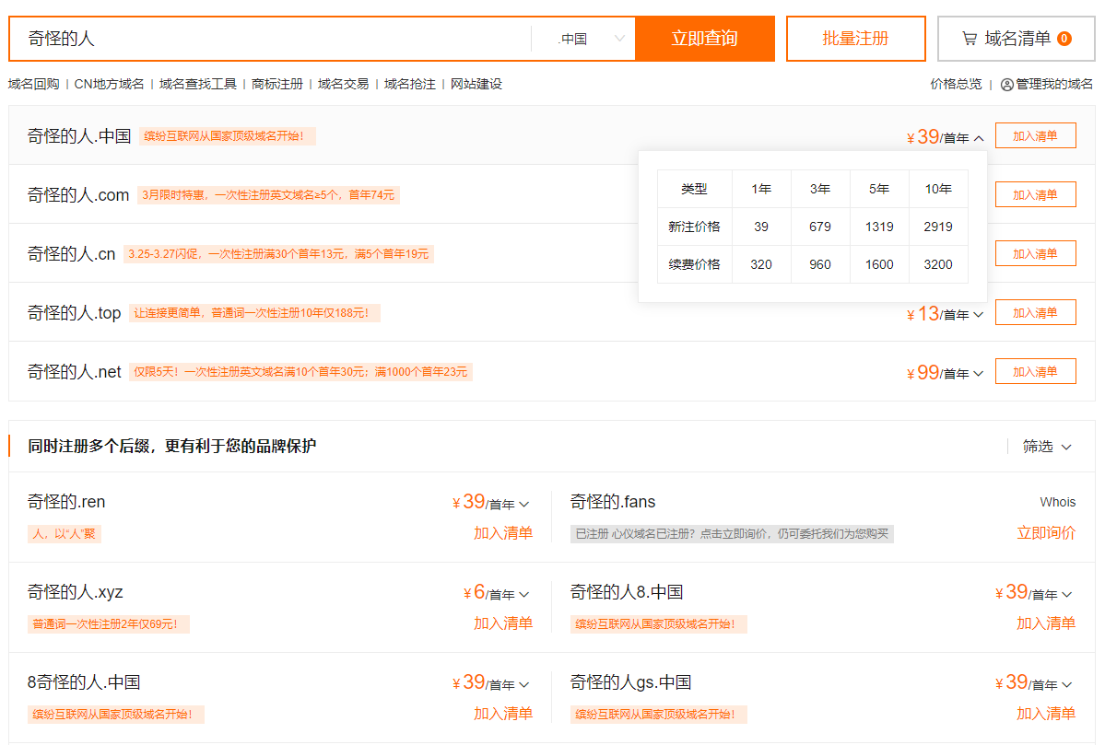This screenshot has height=745, width=1105.
Task: Expand price chevron for 奇怪的人.xyz
Action: tap(524, 595)
